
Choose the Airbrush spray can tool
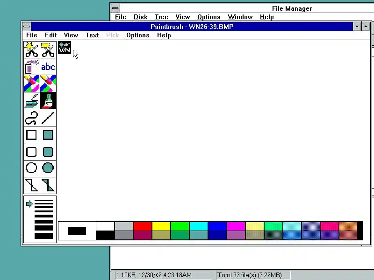click(x=32, y=66)
